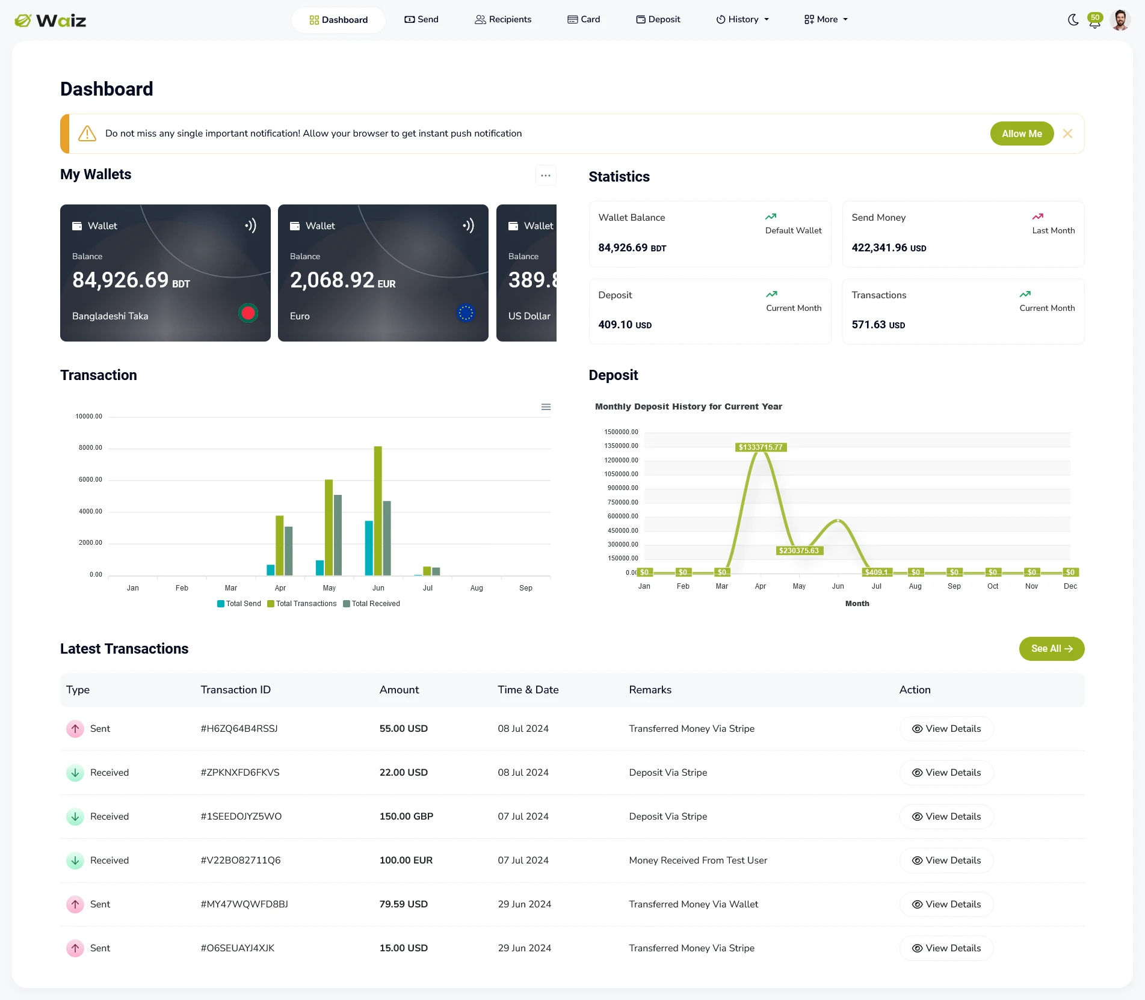Go to the Send page
The image size is (1145, 1000).
coord(421,20)
